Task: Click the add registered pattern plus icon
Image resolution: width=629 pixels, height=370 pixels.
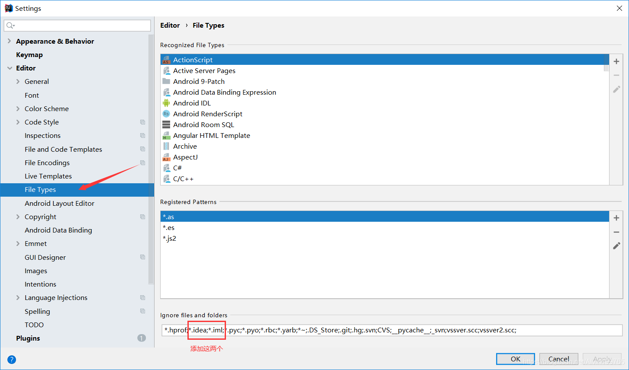Action: click(616, 218)
